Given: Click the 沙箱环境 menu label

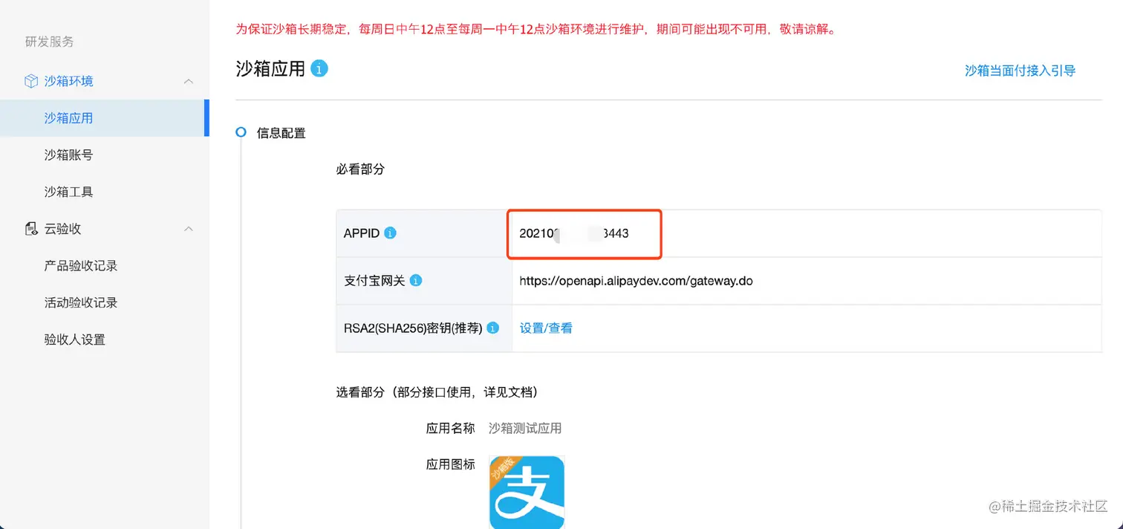Looking at the screenshot, I should [x=68, y=81].
